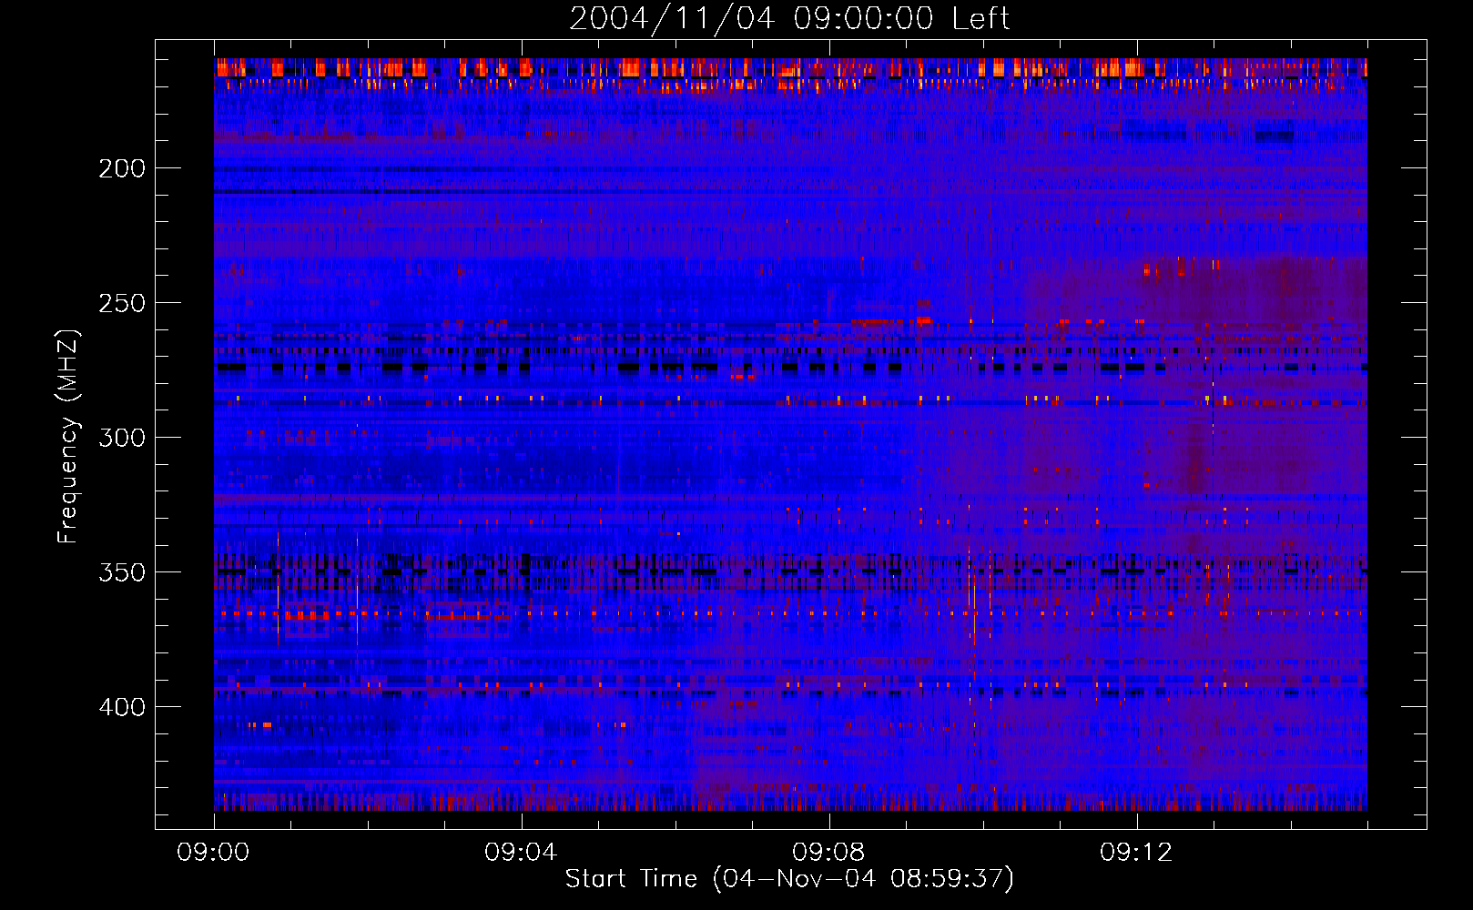
Task: Click the 09:04 time tick label
Action: (521, 853)
